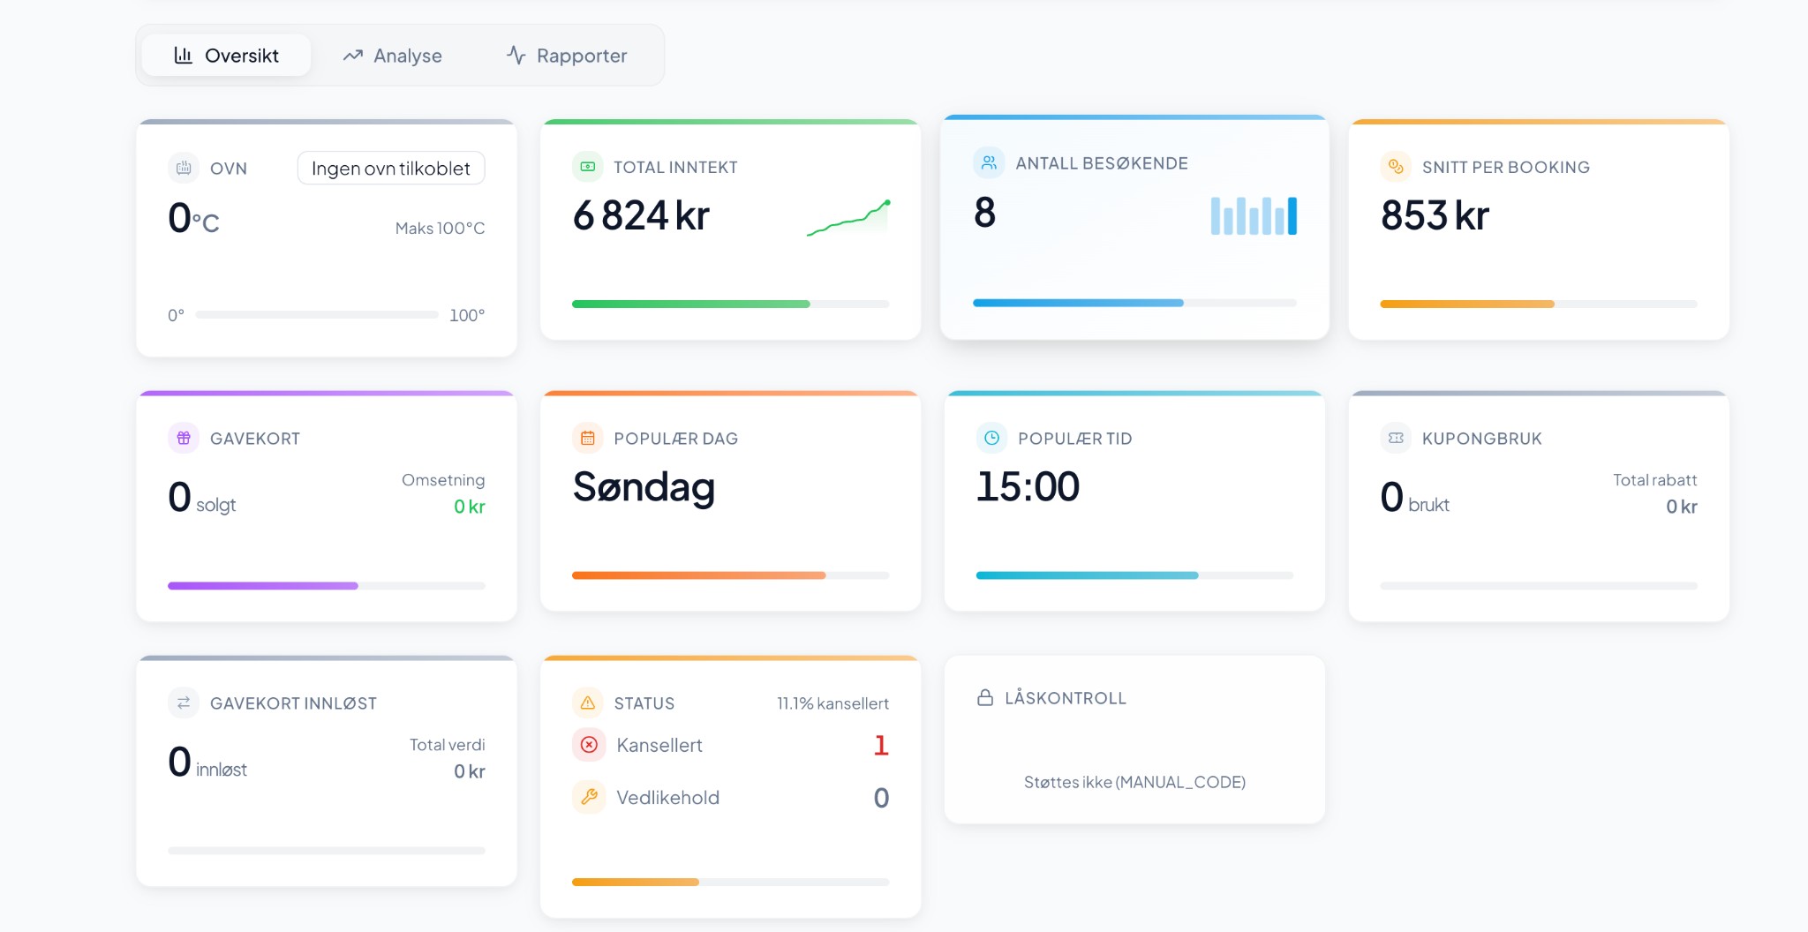
Task: Select the Oversikt view
Action: pyautogui.click(x=226, y=55)
